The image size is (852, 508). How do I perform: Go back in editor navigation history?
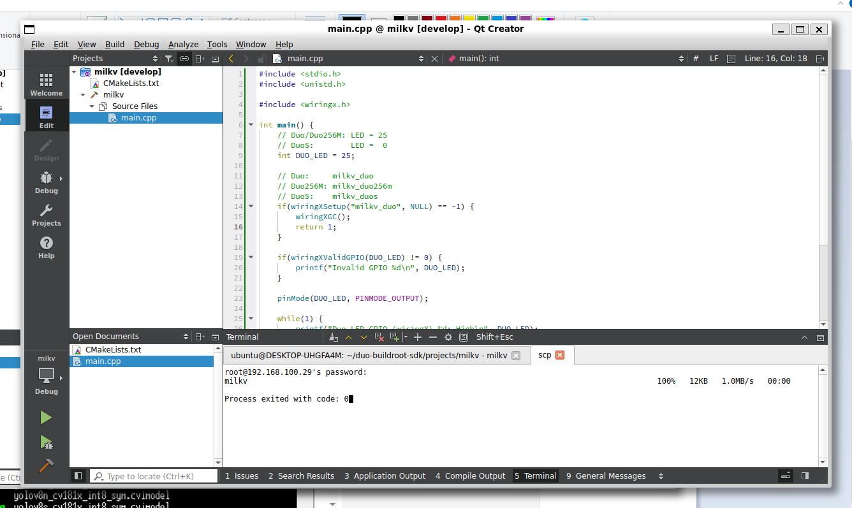click(x=231, y=59)
